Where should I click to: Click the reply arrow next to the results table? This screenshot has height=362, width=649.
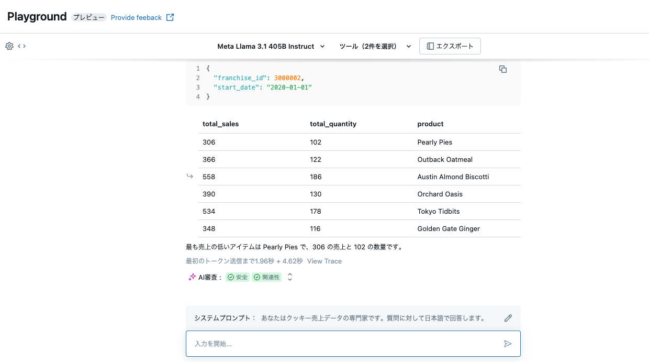point(189,176)
